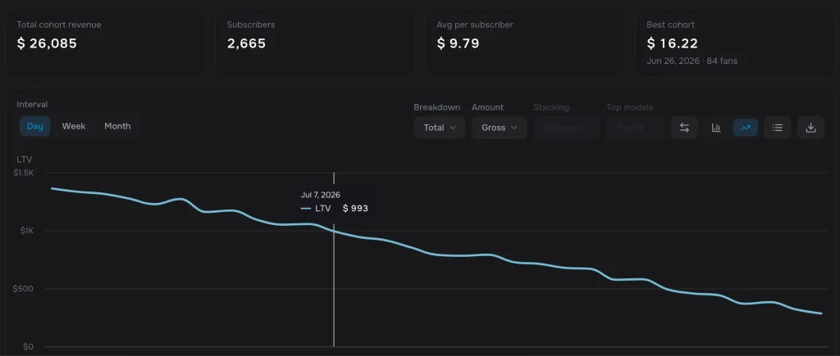Image resolution: width=840 pixels, height=356 pixels.
Task: Click the swap axes arrows icon
Action: coord(684,128)
